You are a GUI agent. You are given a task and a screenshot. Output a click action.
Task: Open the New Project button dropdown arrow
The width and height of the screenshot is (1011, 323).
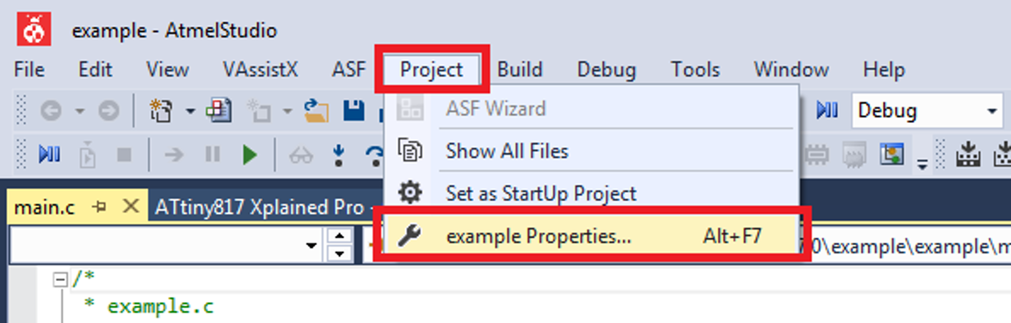[x=190, y=112]
